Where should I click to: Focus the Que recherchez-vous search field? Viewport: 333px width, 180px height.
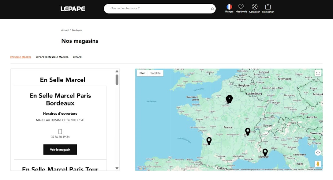(160, 9)
